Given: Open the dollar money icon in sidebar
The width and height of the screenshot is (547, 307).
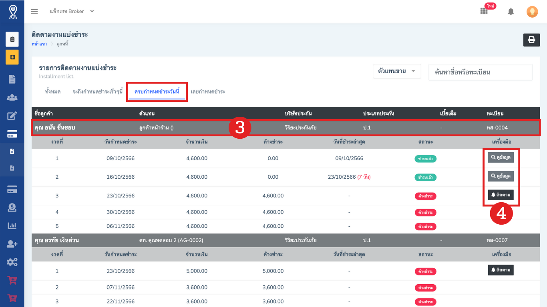Looking at the screenshot, I should [12, 207].
